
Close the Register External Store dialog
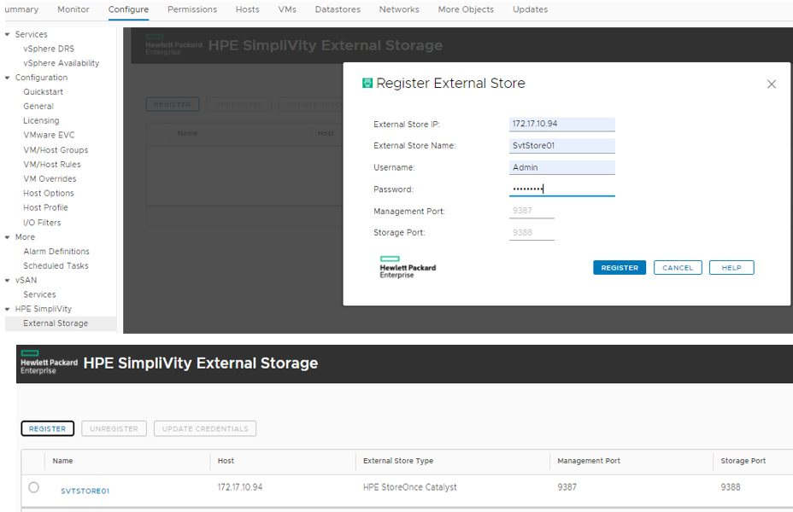point(772,84)
